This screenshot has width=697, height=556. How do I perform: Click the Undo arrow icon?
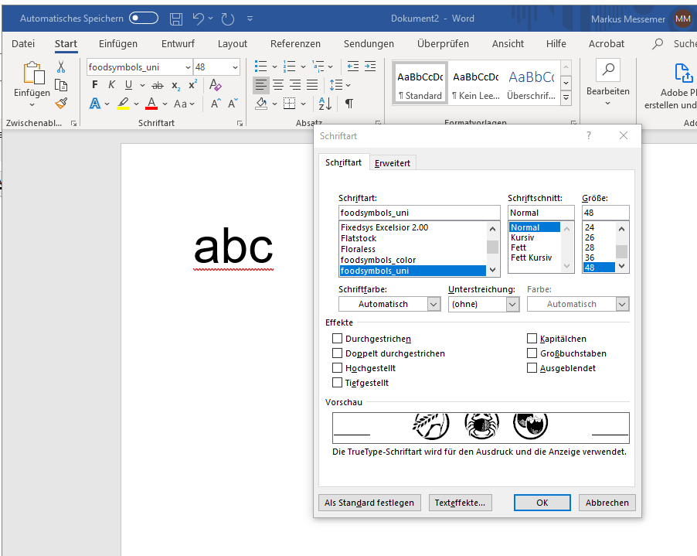click(199, 19)
